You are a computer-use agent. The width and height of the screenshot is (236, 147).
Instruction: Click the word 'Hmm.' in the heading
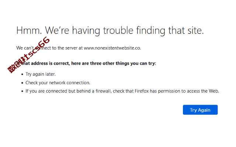pyautogui.click(x=29, y=31)
